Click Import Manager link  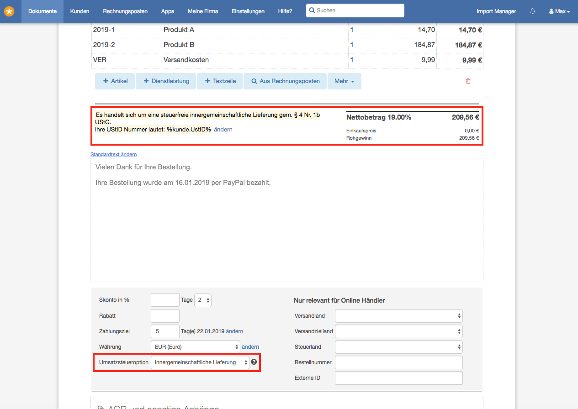(x=496, y=11)
